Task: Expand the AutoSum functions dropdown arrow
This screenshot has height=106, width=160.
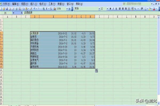Action: tap(49, 9)
